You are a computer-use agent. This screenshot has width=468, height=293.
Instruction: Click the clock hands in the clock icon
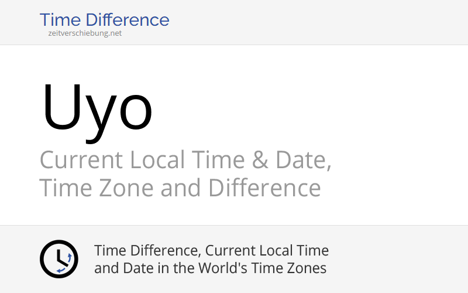click(x=61, y=258)
